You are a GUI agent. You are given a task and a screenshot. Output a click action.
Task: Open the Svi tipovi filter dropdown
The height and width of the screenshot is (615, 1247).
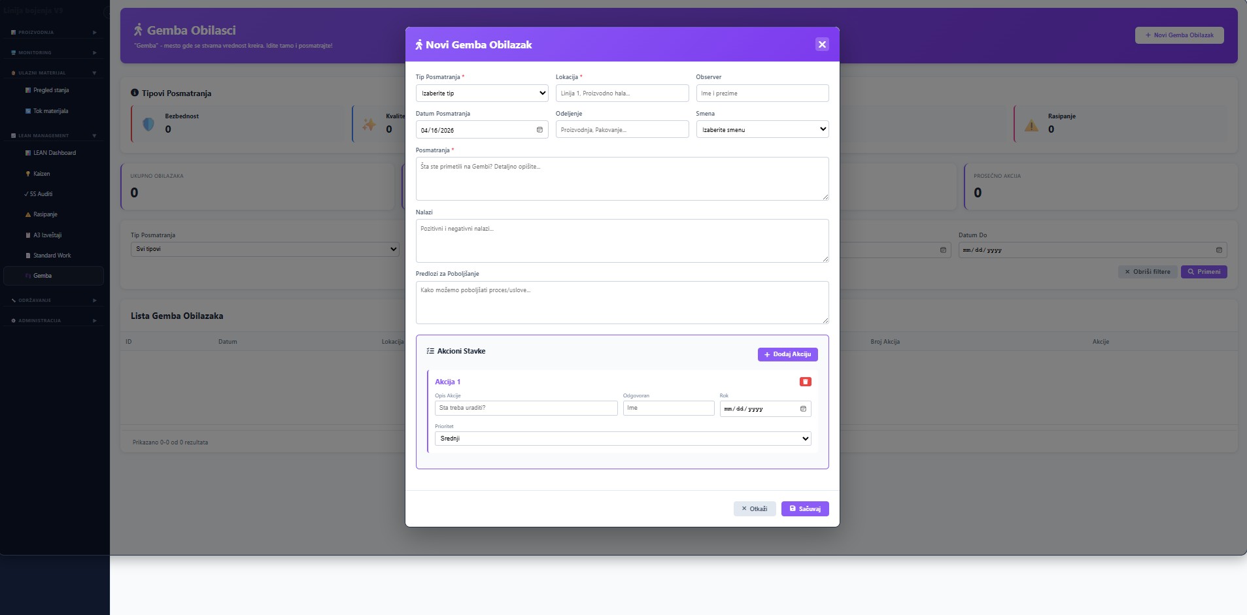(x=265, y=249)
